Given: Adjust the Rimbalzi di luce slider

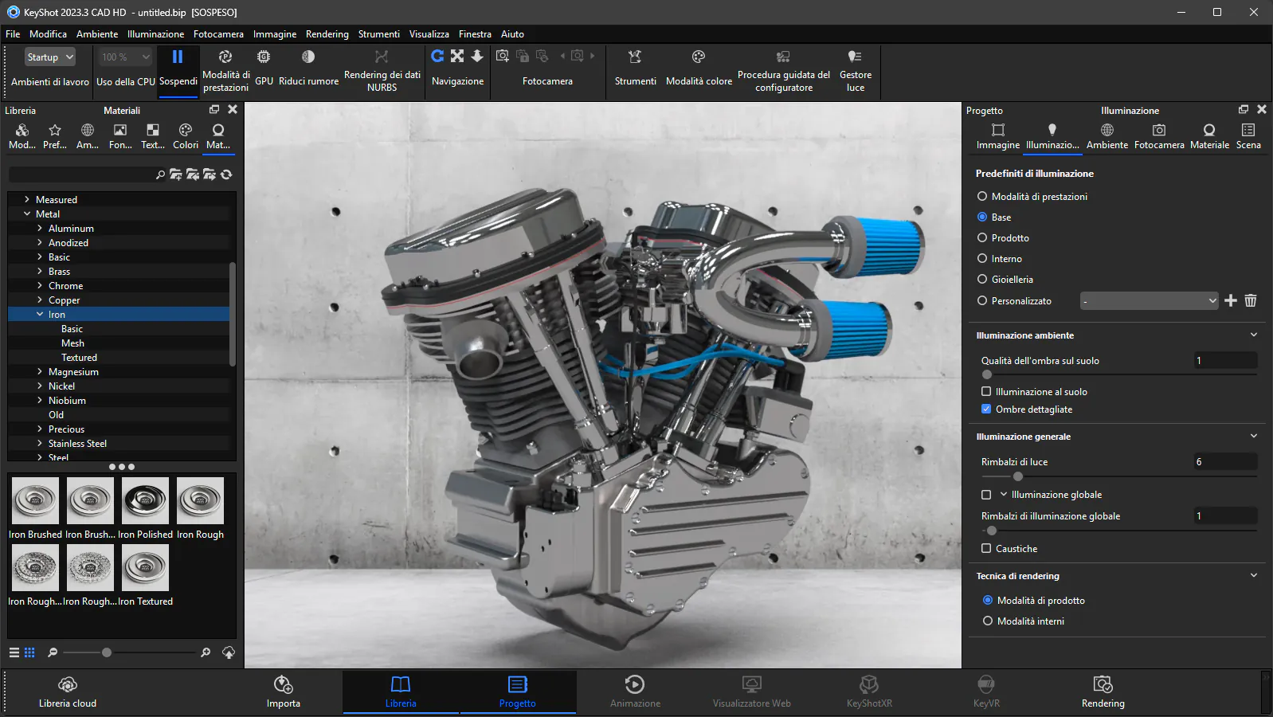Looking at the screenshot, I should click(1017, 476).
